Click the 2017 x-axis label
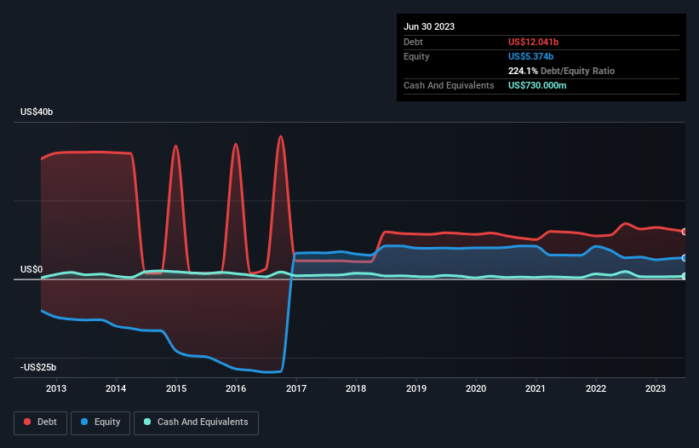Image resolution: width=699 pixels, height=448 pixels. 296,388
